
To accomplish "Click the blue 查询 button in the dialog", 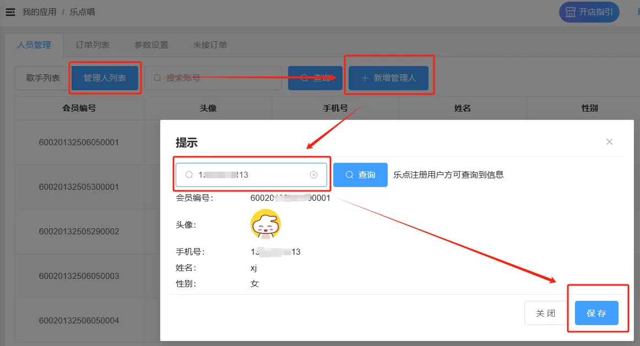I will click(x=360, y=175).
